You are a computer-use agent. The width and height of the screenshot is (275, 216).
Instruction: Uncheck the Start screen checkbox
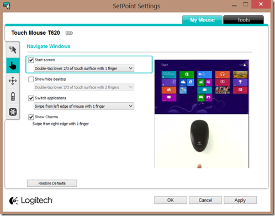[31, 60]
